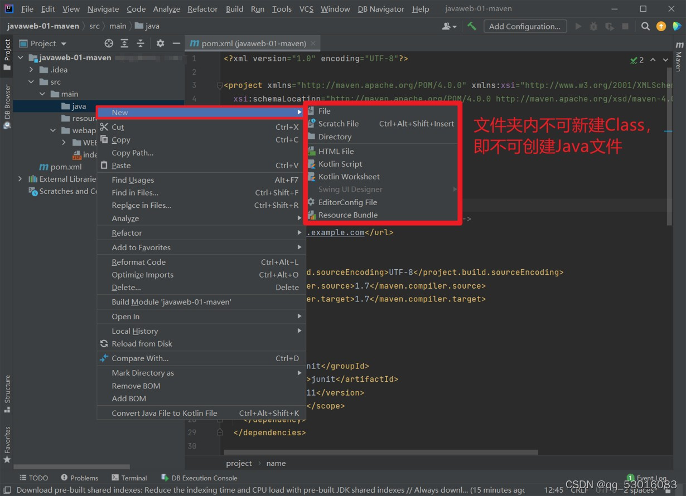Open the DB Navigator menu
Screen dimensions: 686x496
pyautogui.click(x=381, y=9)
